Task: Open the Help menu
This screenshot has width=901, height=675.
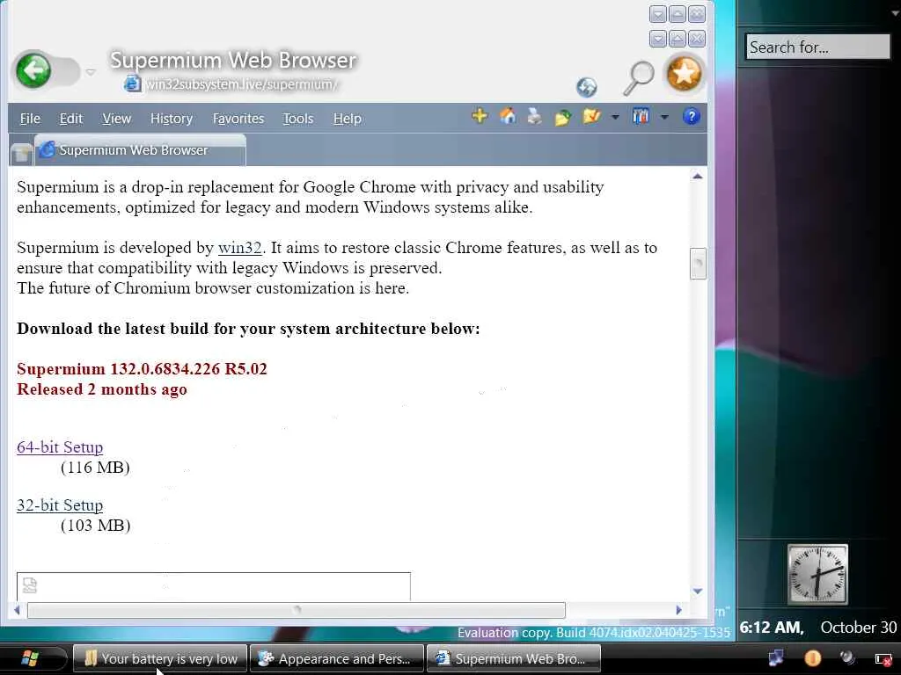Action: point(347,119)
